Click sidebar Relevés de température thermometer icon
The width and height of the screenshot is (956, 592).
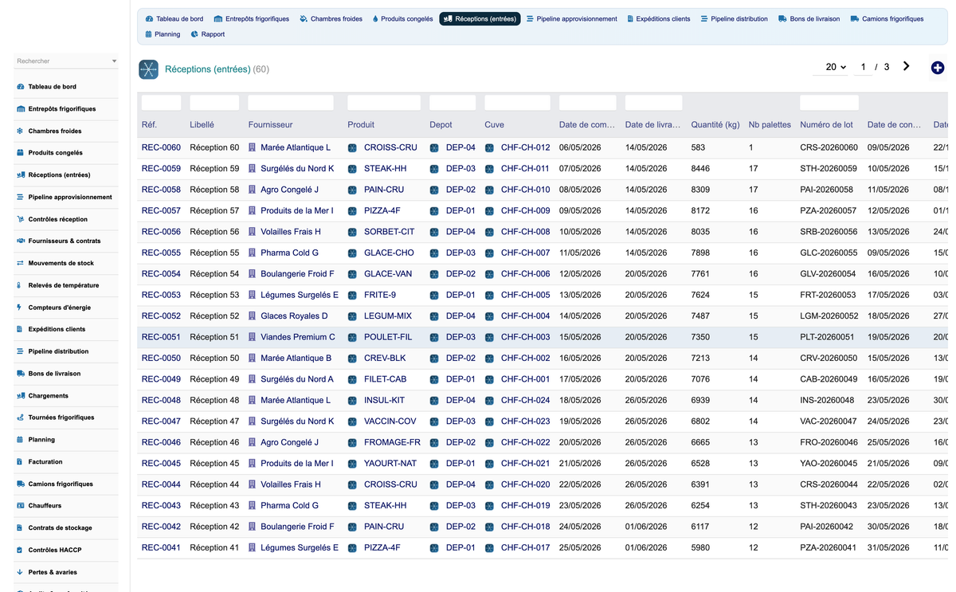point(20,285)
